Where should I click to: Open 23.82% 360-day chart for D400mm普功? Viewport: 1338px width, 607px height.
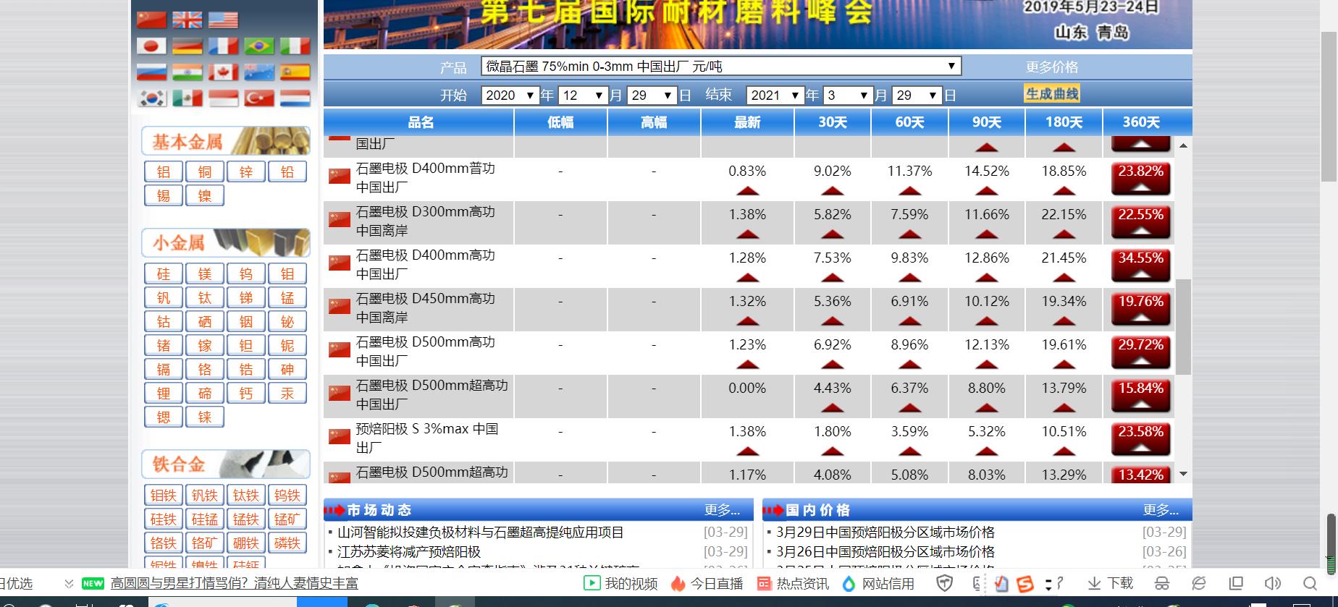[1141, 179]
